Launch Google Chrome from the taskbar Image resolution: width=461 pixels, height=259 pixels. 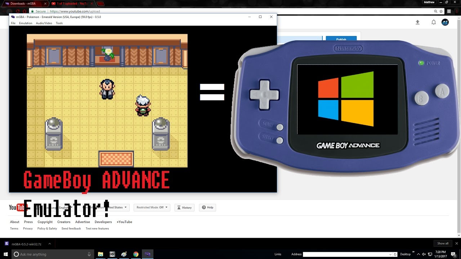click(x=136, y=254)
